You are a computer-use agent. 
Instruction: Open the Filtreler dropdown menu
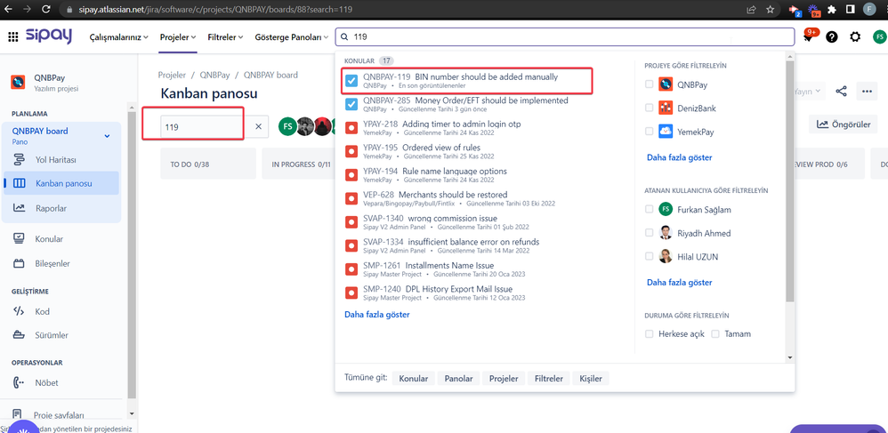tap(225, 37)
